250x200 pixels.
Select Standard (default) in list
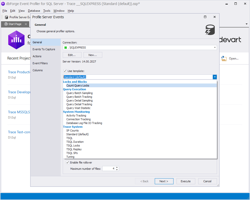pos(140,134)
